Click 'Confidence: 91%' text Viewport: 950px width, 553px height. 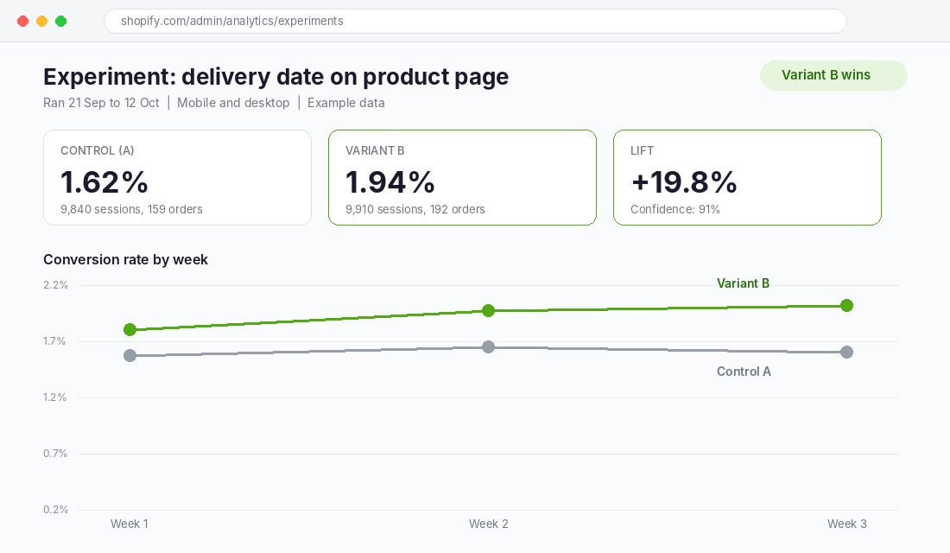[x=675, y=209]
